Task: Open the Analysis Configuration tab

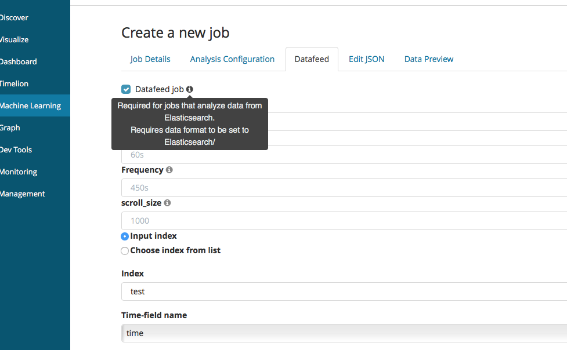Action: [x=232, y=59]
